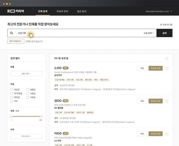Check the 차/부장급 rank filter

point(12,94)
